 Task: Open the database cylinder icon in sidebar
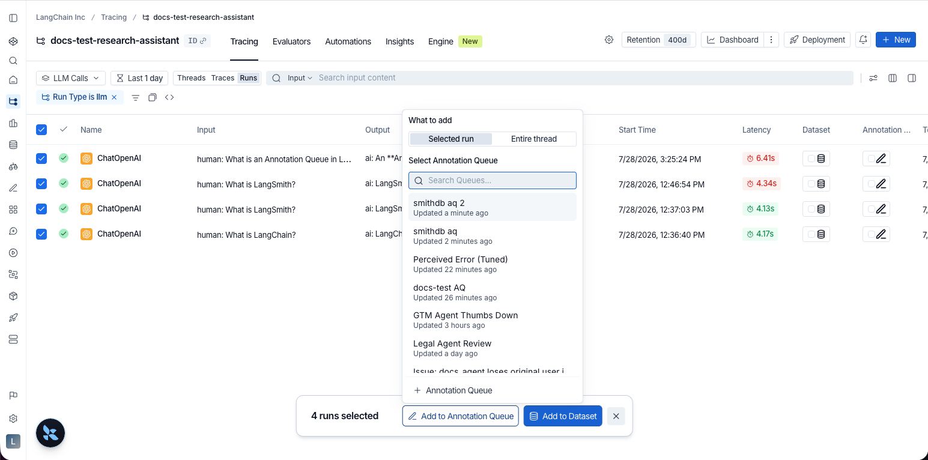[x=13, y=145]
